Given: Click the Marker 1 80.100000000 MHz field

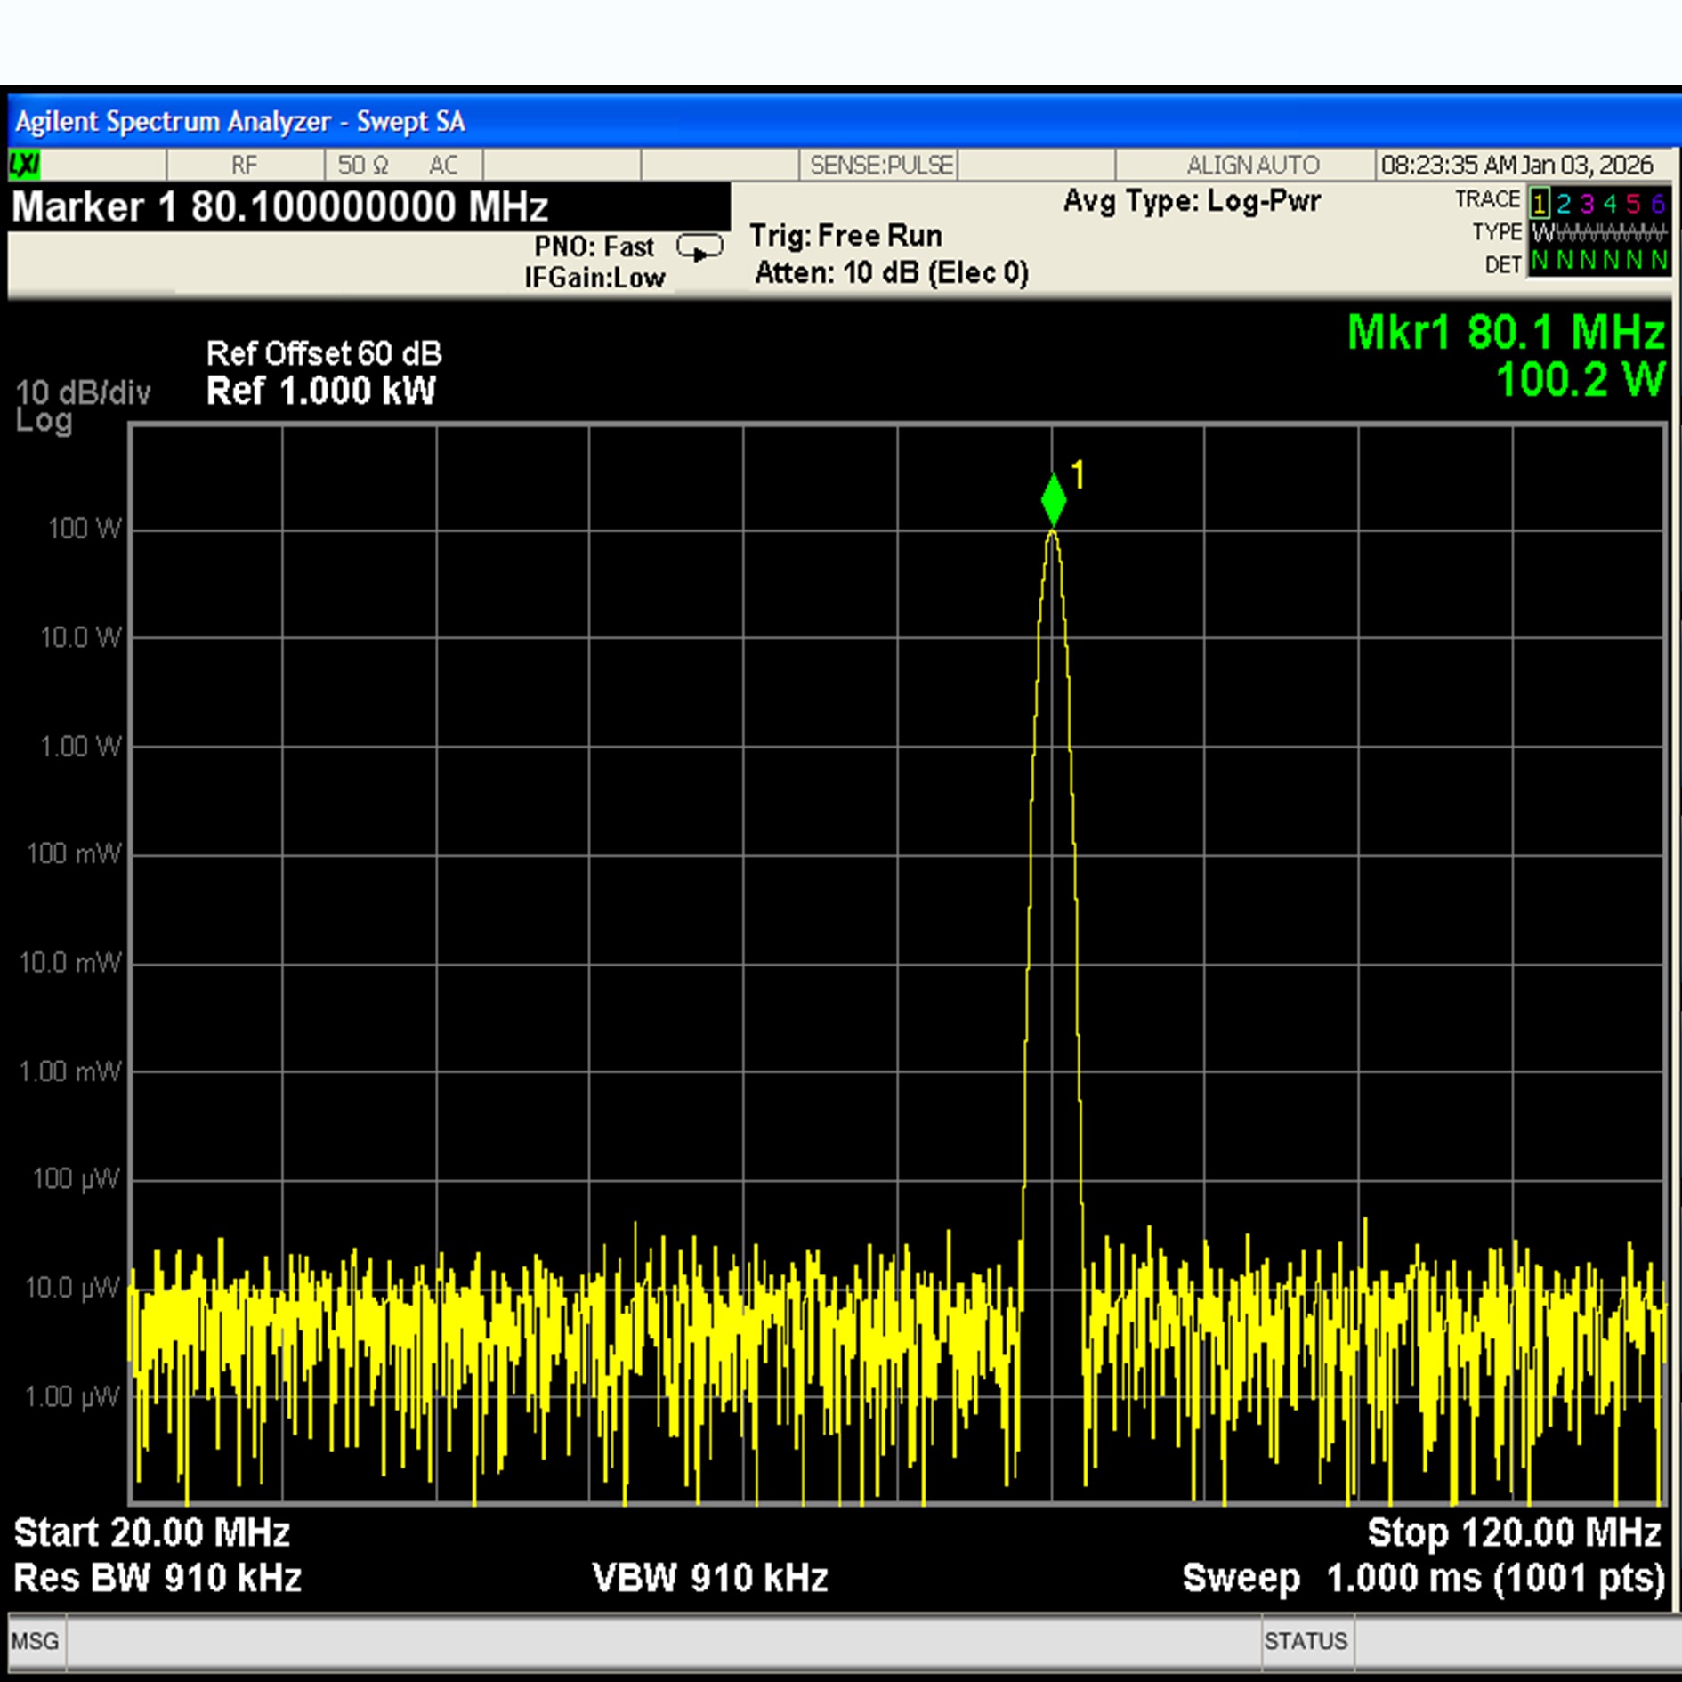Looking at the screenshot, I should tap(369, 207).
